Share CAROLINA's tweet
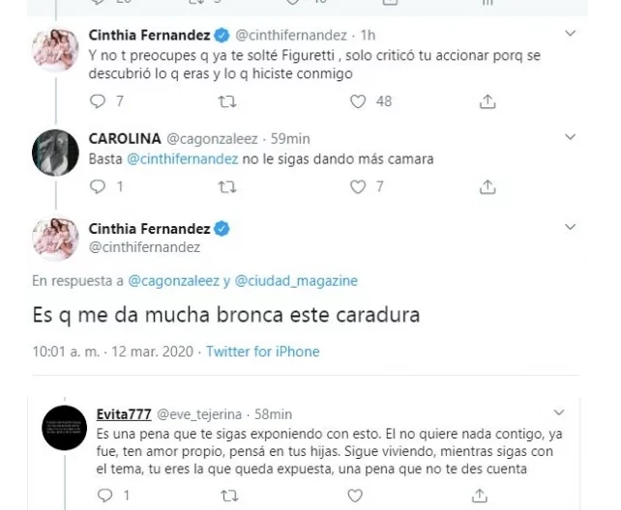 click(x=488, y=186)
